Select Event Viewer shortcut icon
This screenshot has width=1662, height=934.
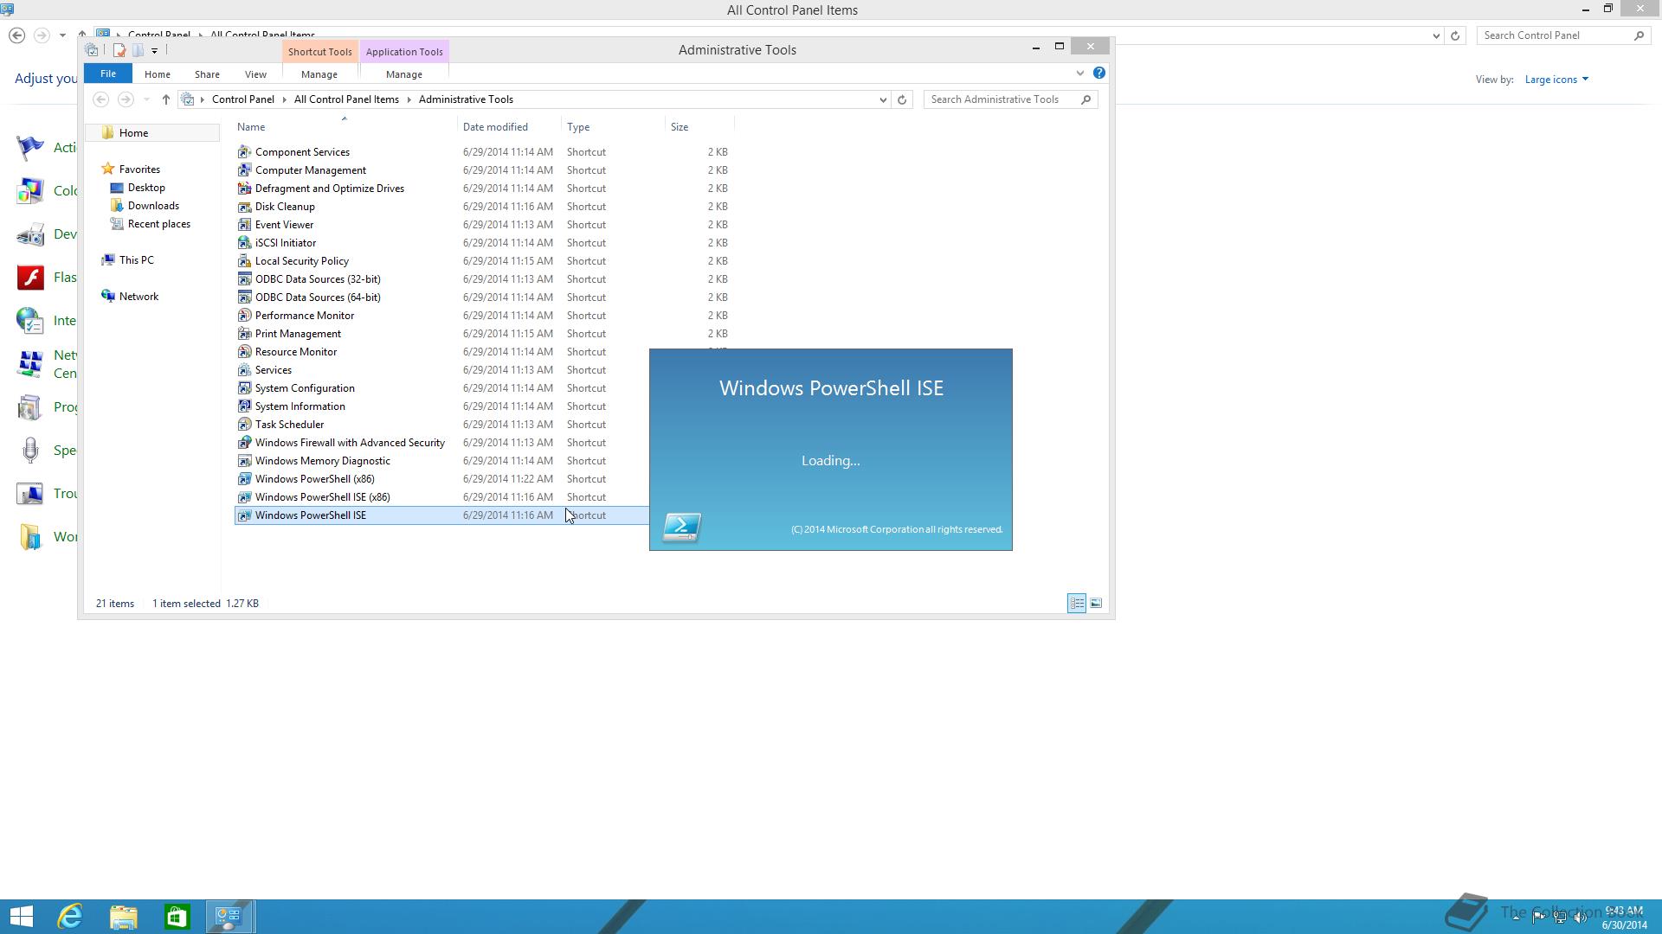click(244, 225)
